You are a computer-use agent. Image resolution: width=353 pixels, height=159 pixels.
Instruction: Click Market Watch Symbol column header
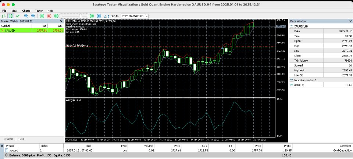point(16,26)
